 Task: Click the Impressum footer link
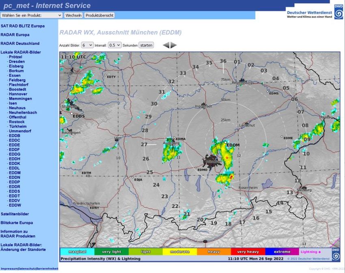[x=9, y=269]
